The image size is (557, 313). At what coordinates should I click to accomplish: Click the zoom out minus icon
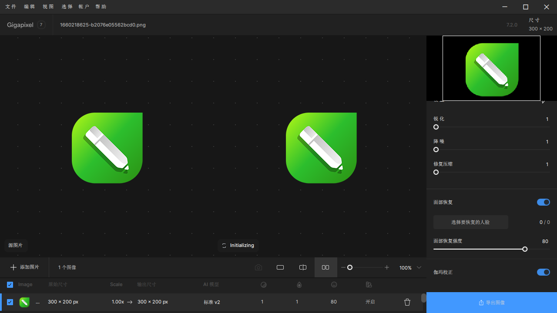(x=343, y=267)
